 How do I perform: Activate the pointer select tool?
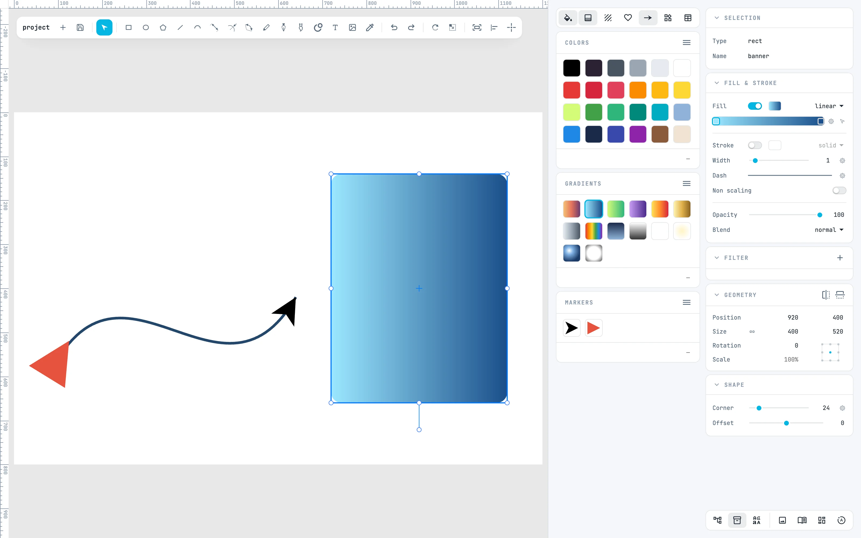pos(104,27)
